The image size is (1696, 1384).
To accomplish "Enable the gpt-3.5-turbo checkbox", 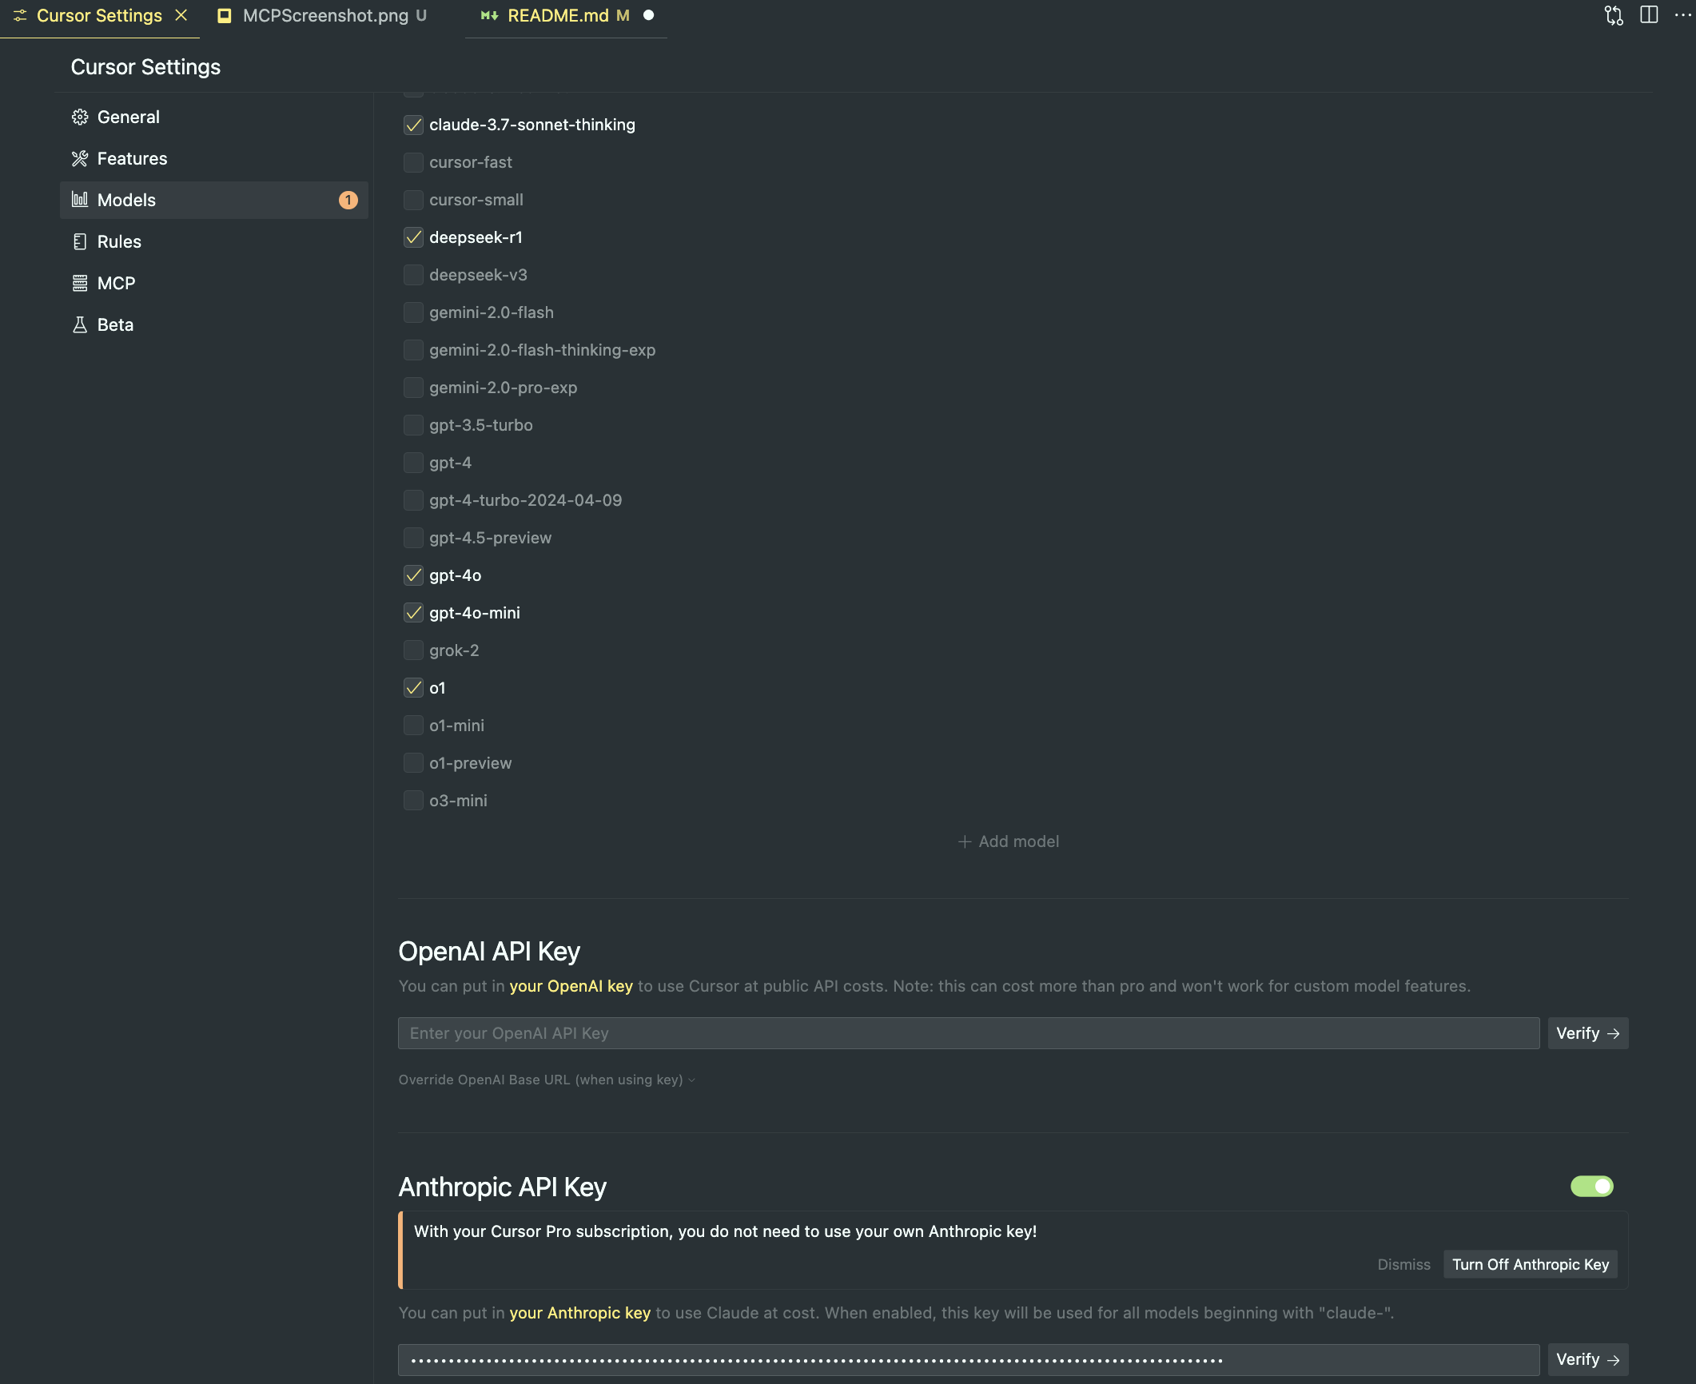I will point(413,425).
